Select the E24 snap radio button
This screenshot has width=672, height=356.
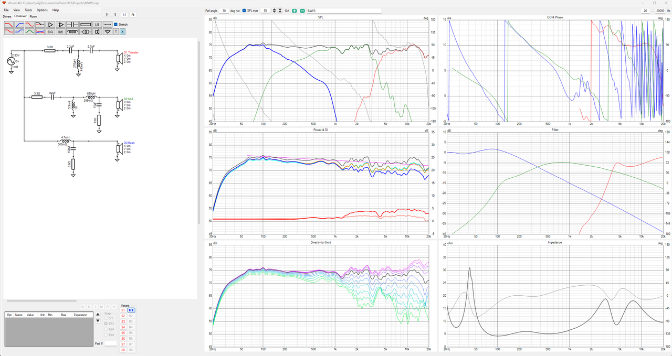(106, 329)
